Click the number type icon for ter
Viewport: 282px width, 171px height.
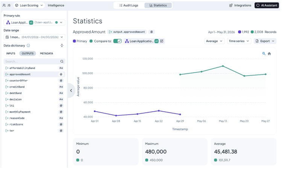point(61,131)
